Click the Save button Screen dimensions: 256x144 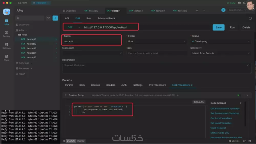(x=218, y=27)
